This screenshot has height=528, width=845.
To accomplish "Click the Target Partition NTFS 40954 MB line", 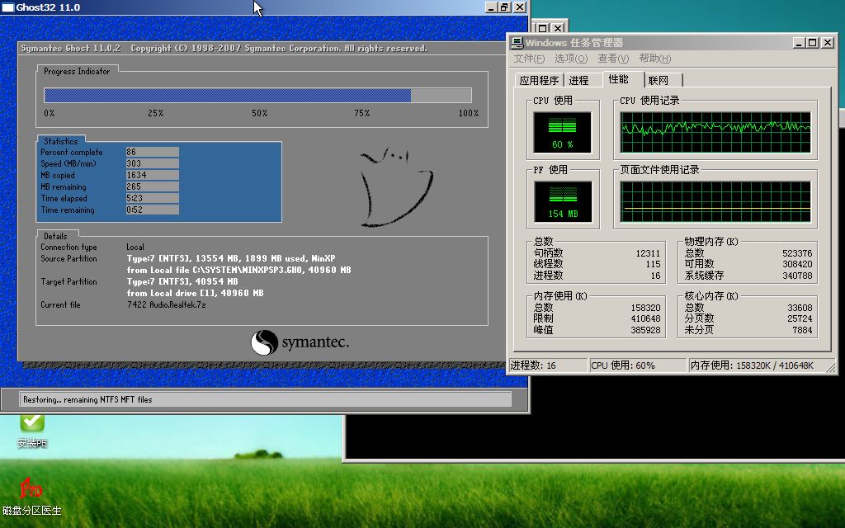I will [182, 281].
